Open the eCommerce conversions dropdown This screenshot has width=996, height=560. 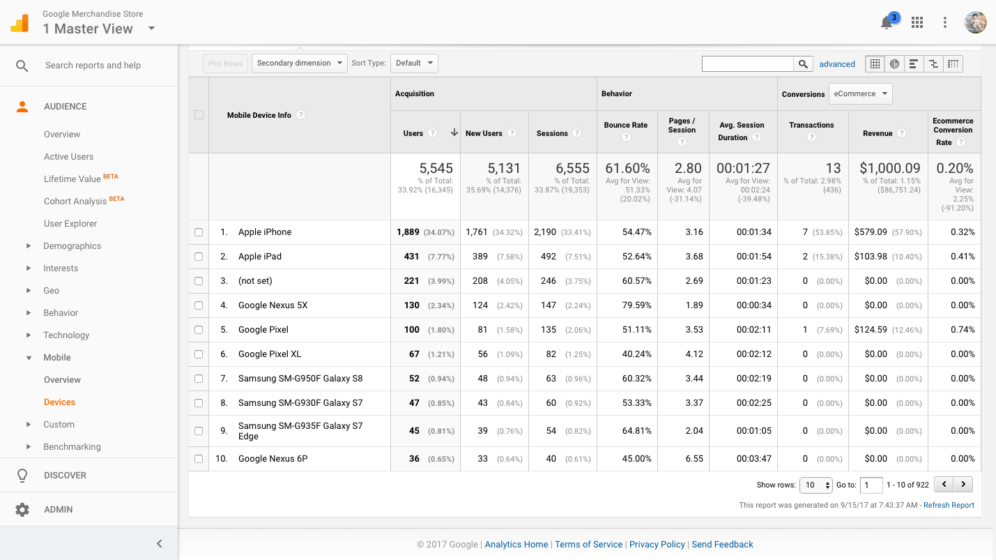coord(861,93)
